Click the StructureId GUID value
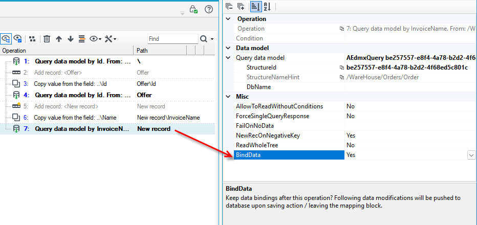This screenshot has height=225, width=477. (407, 67)
